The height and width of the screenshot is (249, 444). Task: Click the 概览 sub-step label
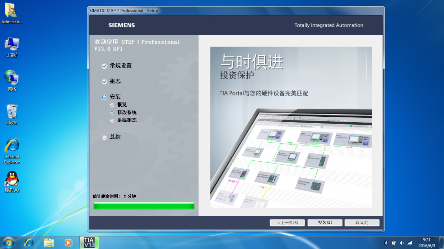(122, 105)
